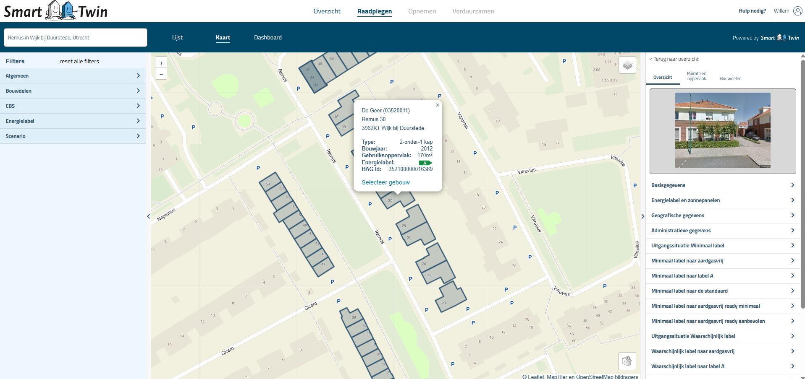Viewport: 805px width, 379px height.
Task: Switch to the Lijst view tab
Action: point(177,38)
